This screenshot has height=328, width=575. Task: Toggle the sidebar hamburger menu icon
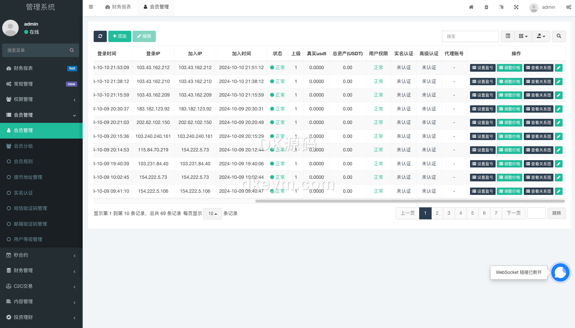[91, 7]
